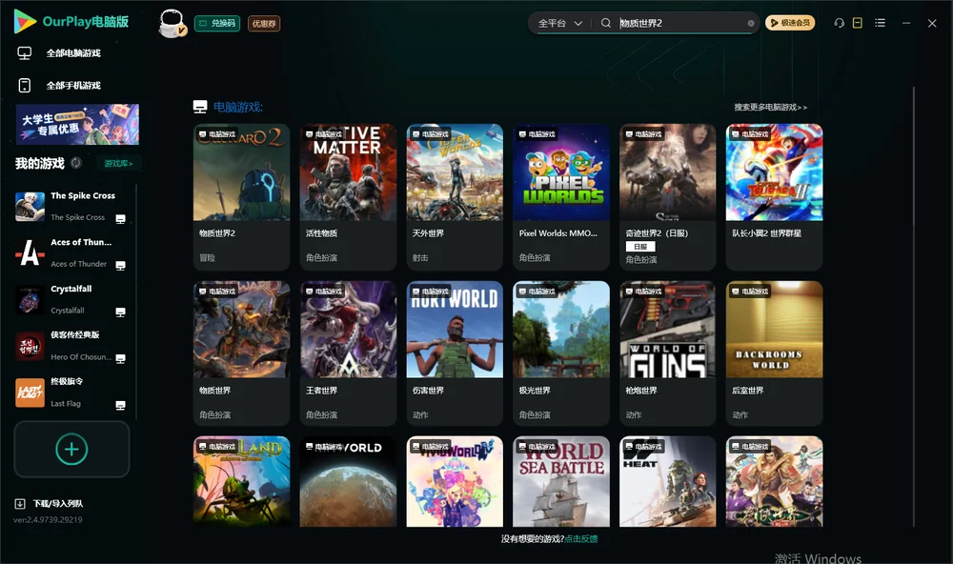Open the 活性物质 Active Matter card

point(348,197)
